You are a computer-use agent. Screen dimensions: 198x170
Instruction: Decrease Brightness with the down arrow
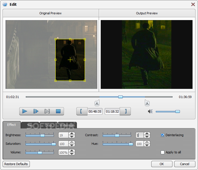point(72,136)
